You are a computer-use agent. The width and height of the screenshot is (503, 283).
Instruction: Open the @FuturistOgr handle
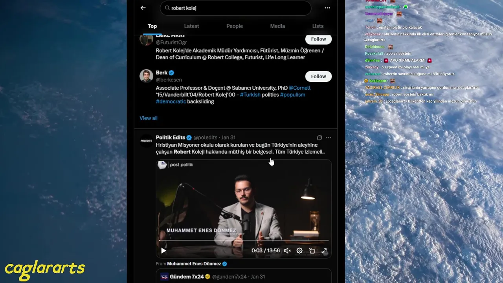(x=171, y=42)
